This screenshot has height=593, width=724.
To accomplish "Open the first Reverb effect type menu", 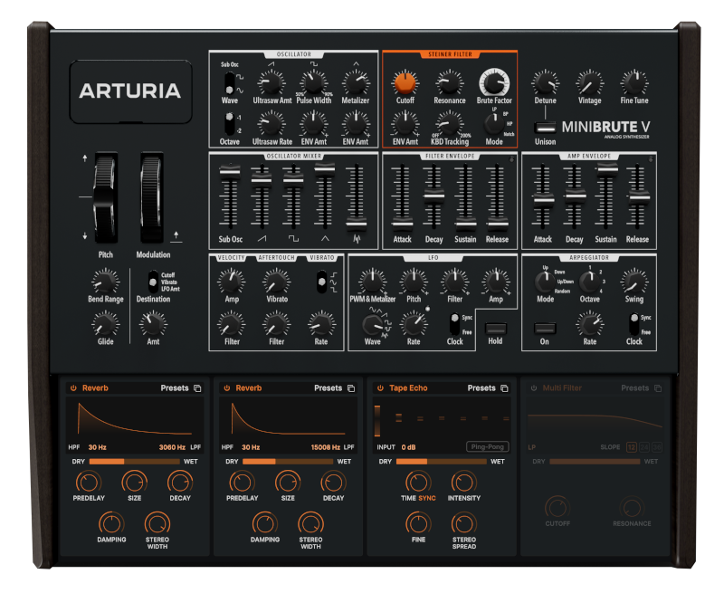I will point(95,388).
